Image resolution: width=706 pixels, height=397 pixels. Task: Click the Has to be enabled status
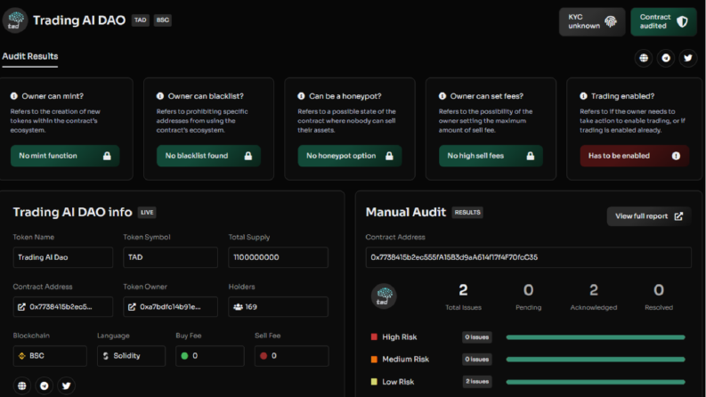(635, 156)
